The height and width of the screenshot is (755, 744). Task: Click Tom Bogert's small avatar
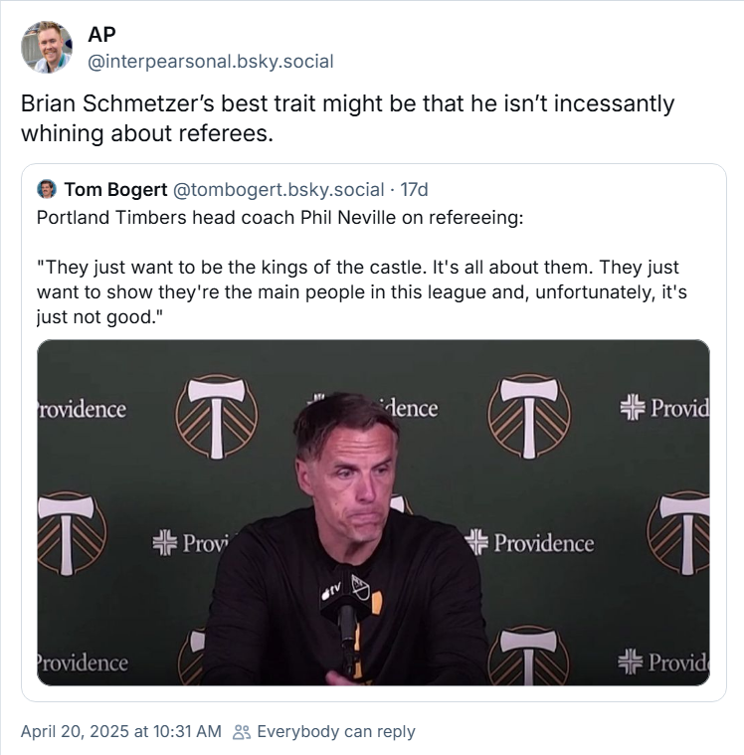pyautogui.click(x=46, y=189)
